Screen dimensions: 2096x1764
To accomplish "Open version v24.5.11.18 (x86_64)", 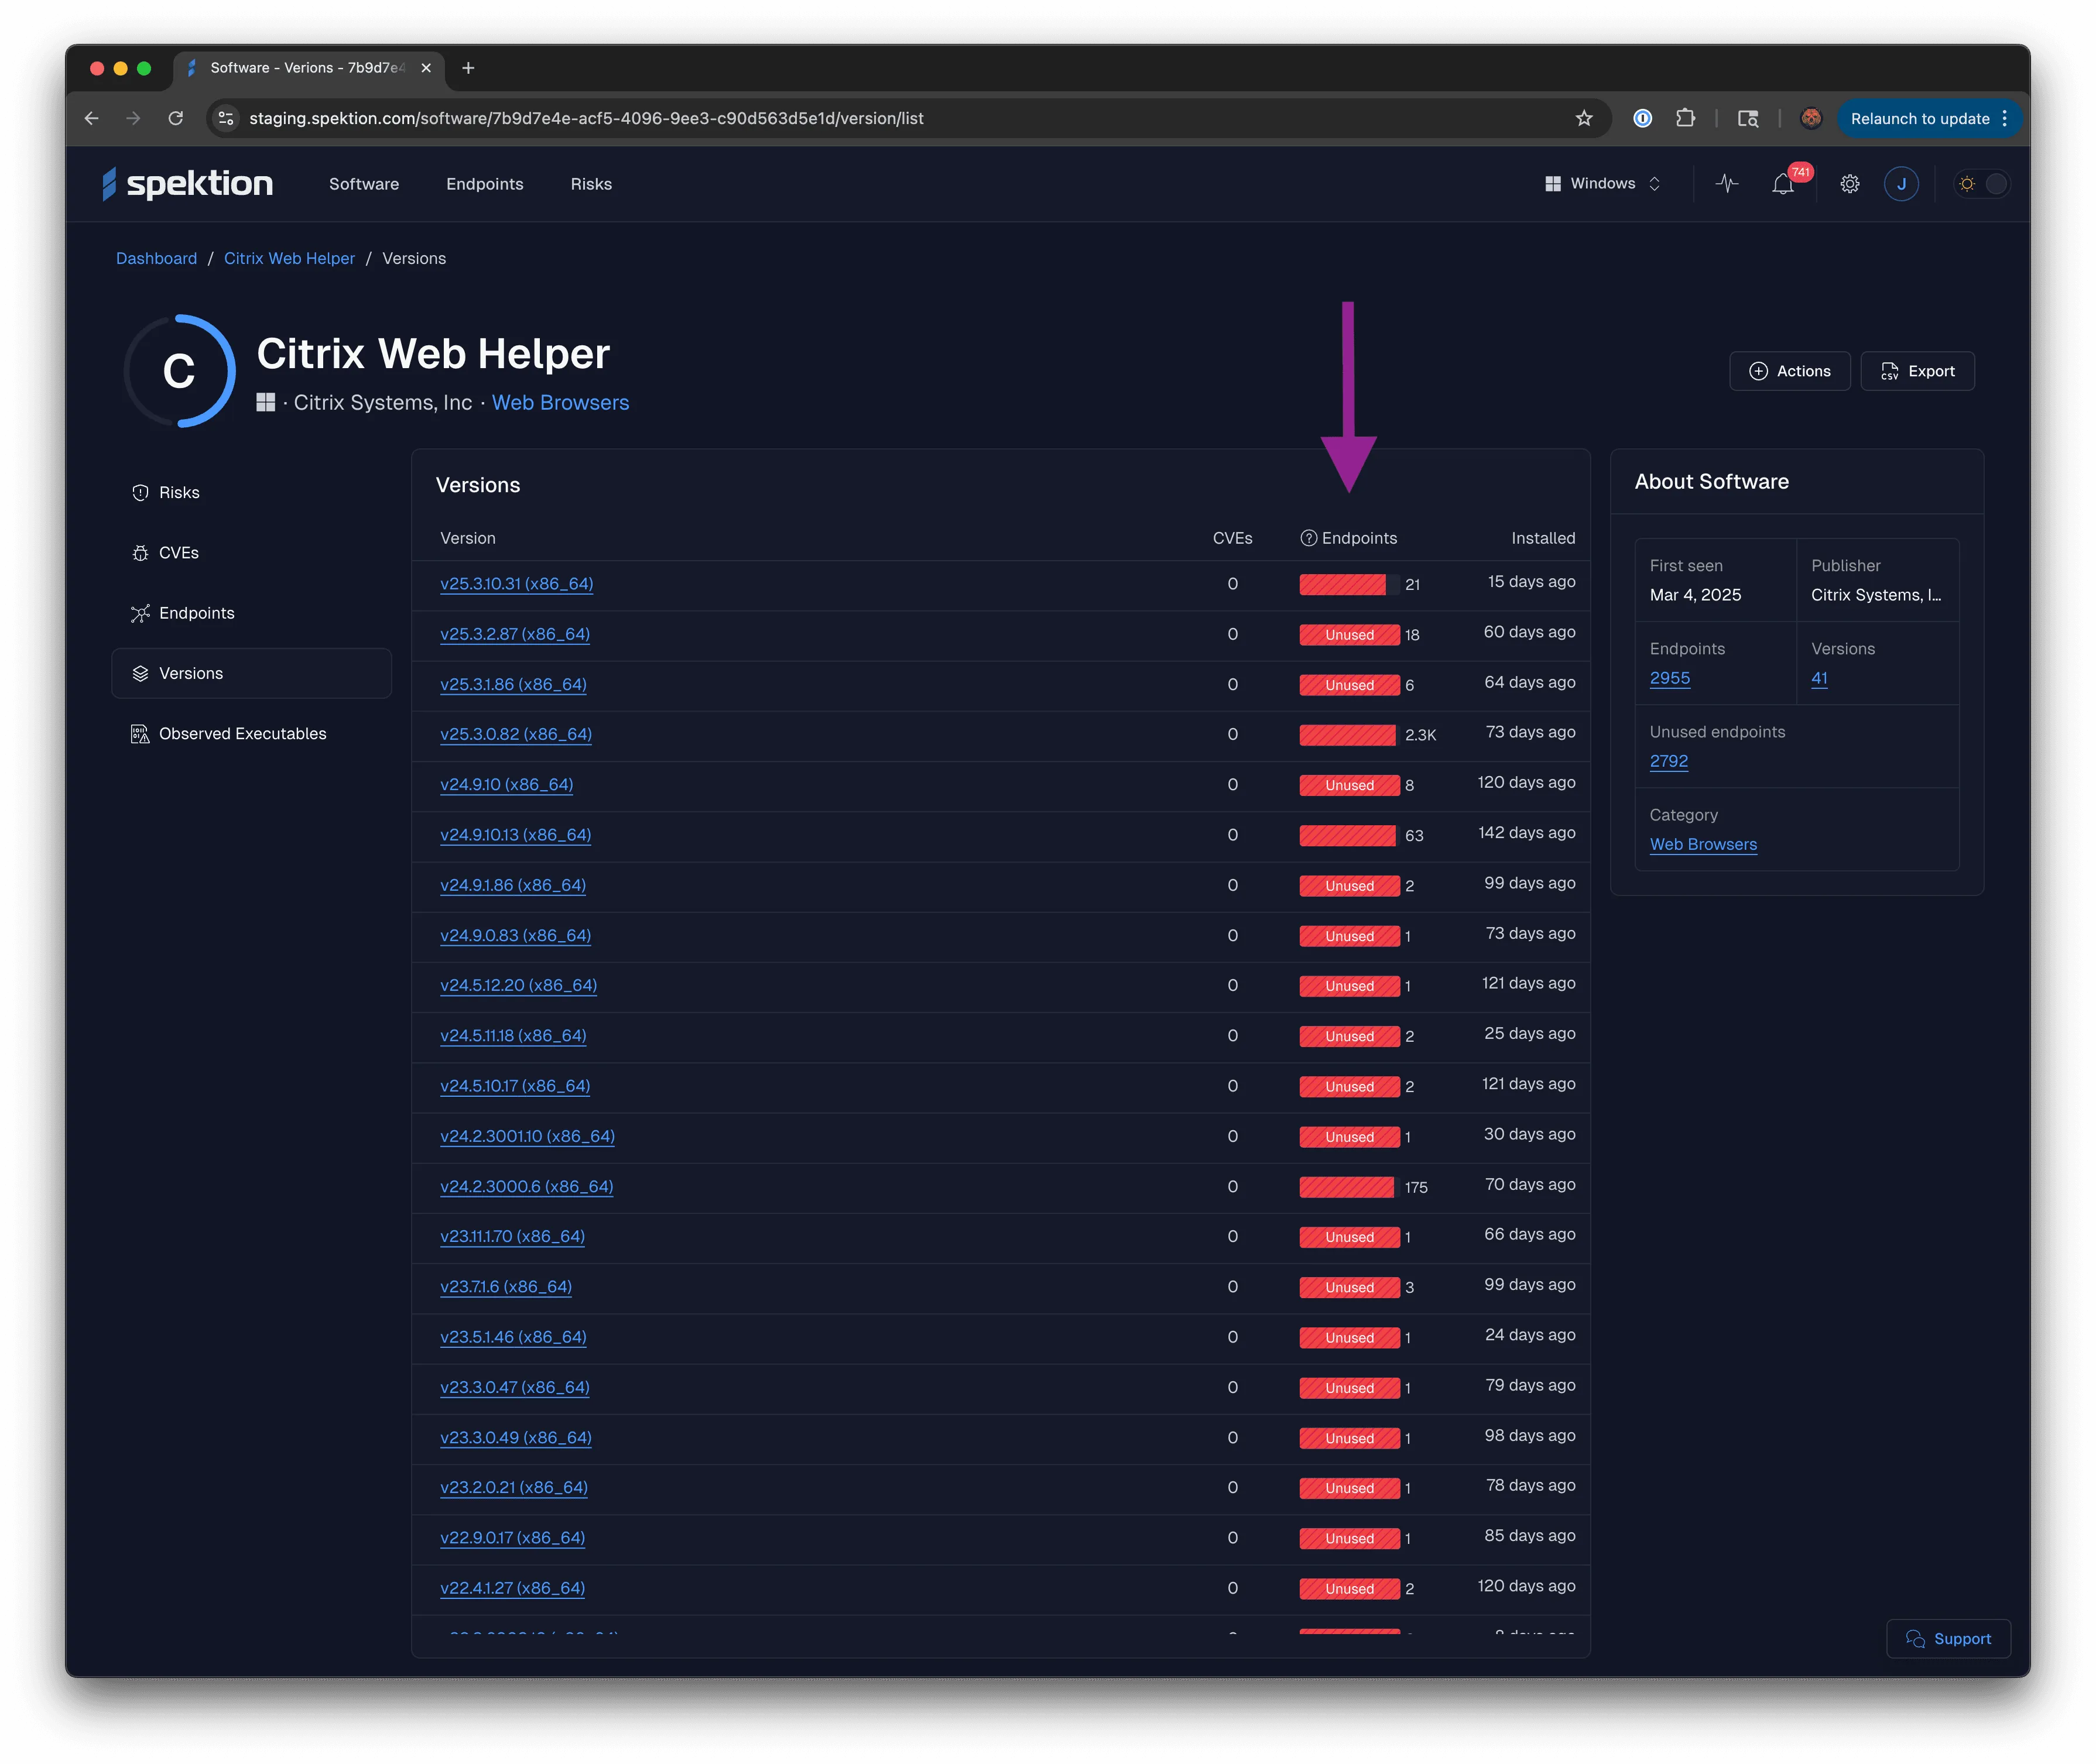I will (513, 1036).
